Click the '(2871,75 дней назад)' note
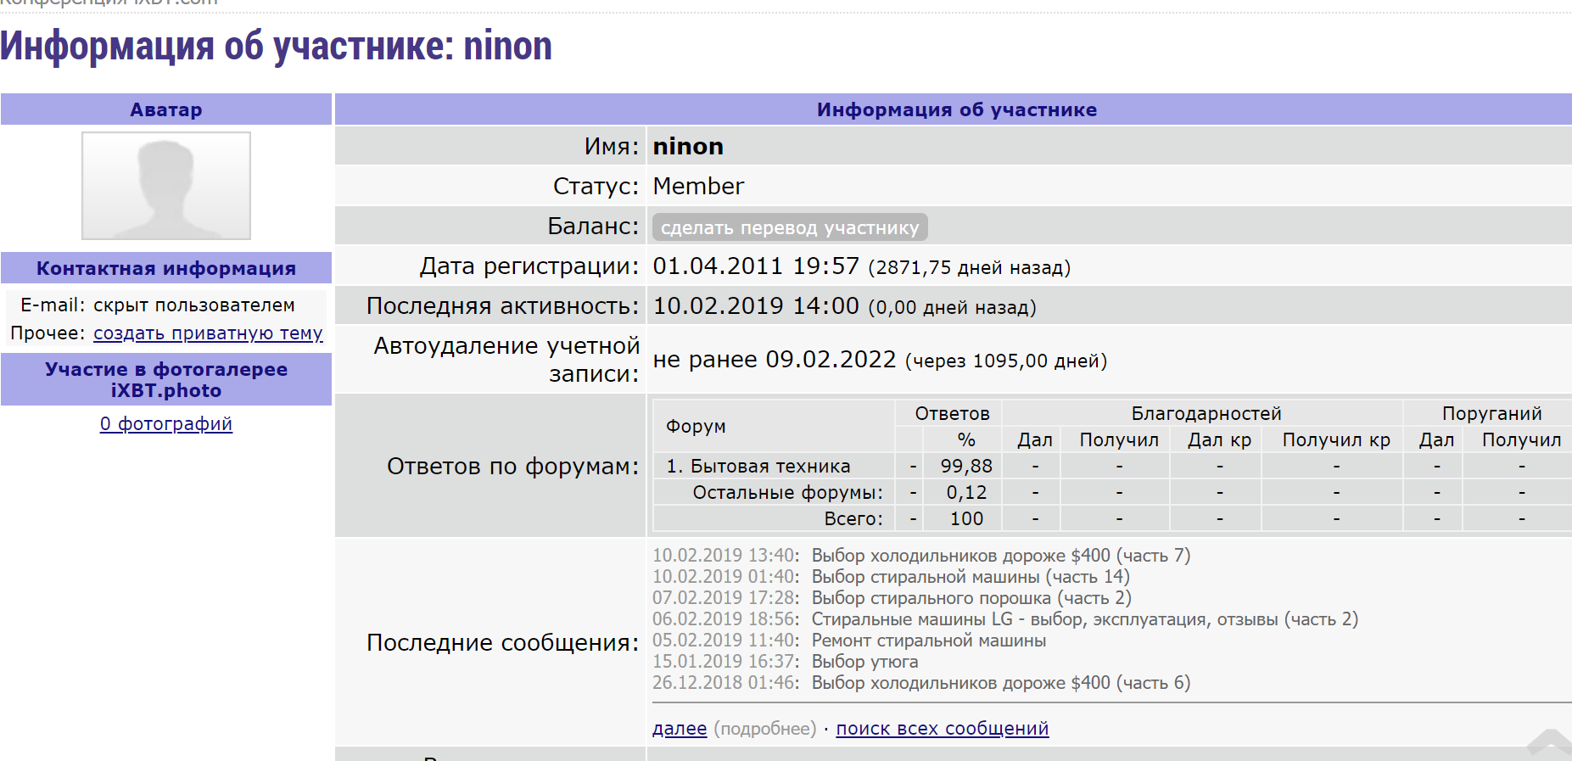This screenshot has height=761, width=1572. 970,268
